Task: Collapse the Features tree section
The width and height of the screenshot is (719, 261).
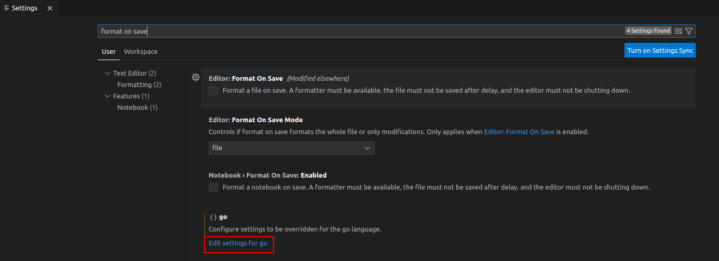Action: coord(107,96)
